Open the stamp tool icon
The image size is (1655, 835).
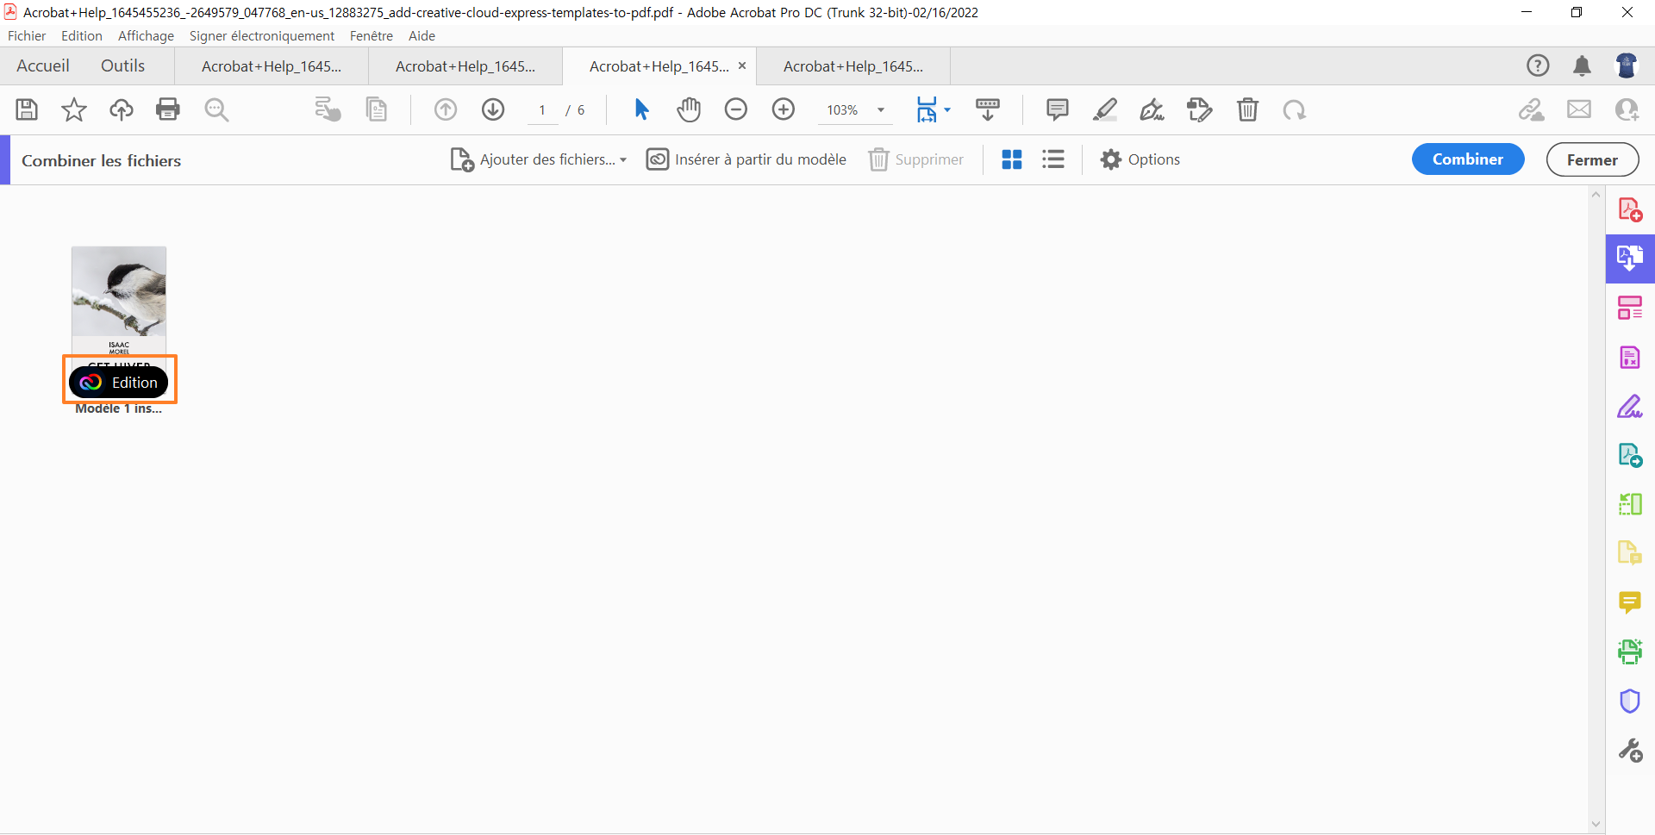tap(1199, 109)
